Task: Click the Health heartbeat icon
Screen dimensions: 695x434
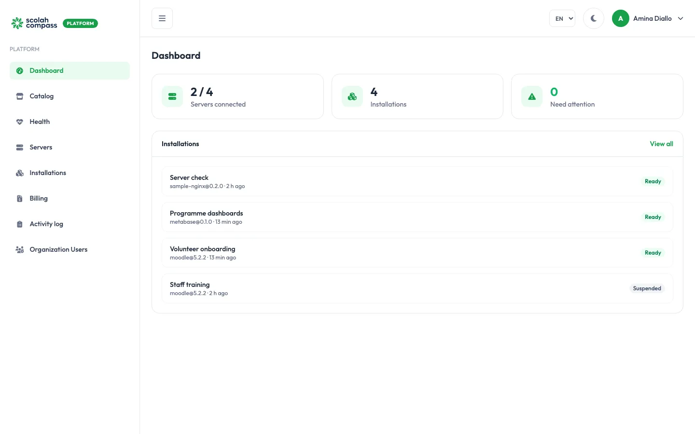Action: (x=20, y=122)
